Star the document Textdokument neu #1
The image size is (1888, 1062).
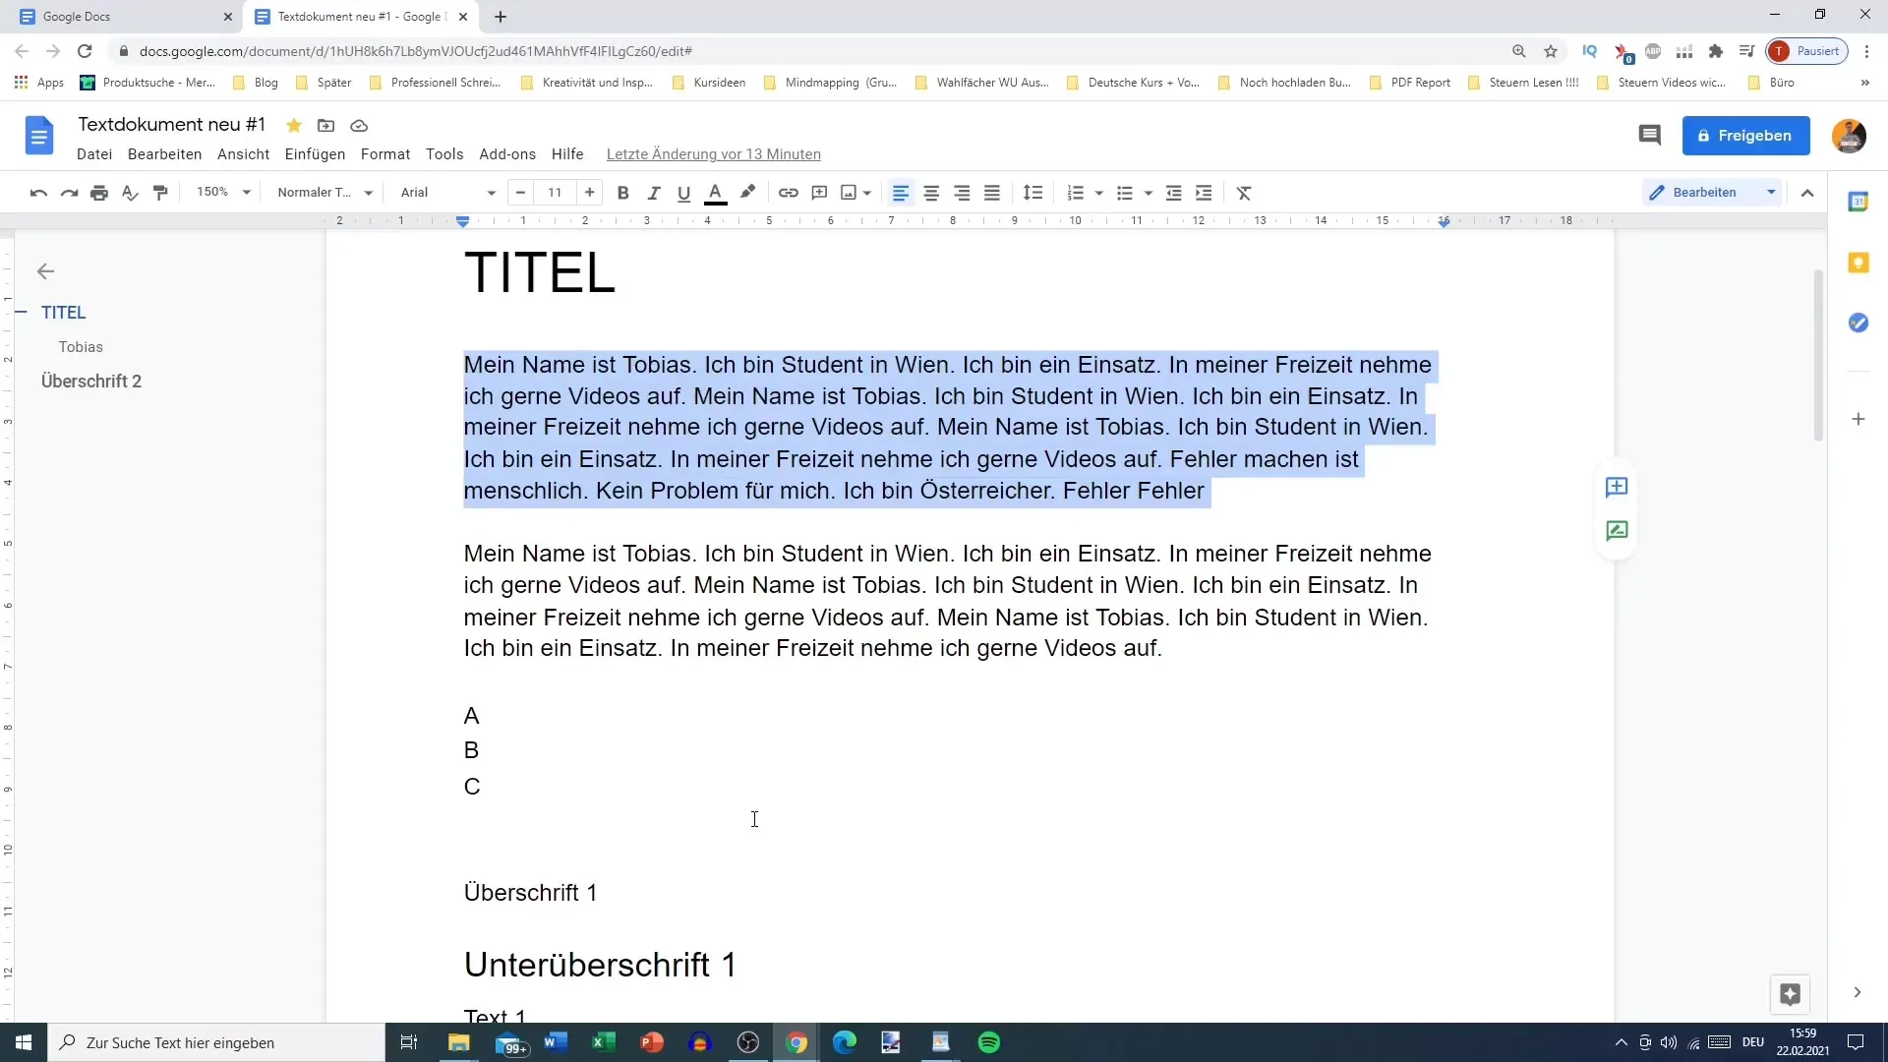pos(294,126)
